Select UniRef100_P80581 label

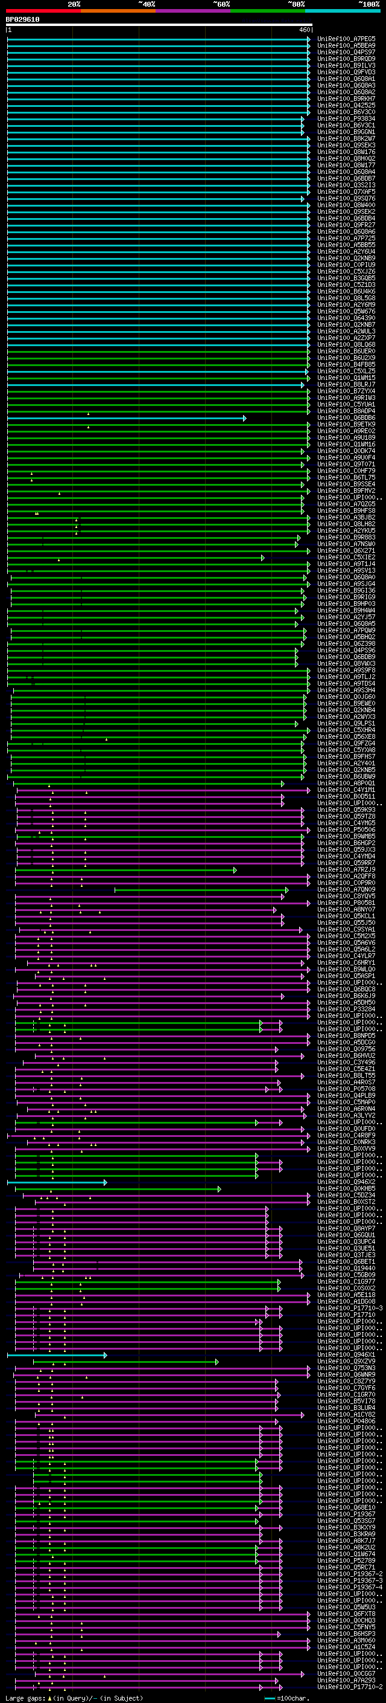pos(346,903)
